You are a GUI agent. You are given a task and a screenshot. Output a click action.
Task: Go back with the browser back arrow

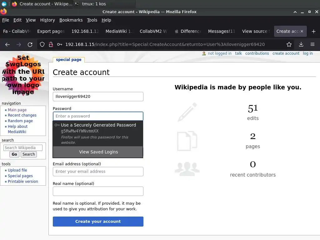pos(7,44)
